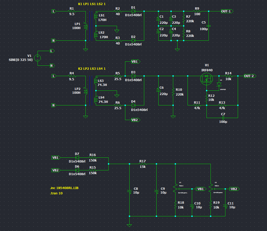Select the OUT-1 output flag

coord(227,11)
